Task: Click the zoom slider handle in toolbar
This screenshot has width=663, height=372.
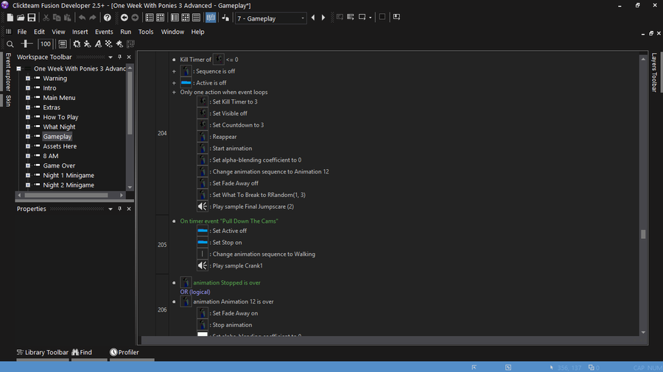Action: point(27,44)
